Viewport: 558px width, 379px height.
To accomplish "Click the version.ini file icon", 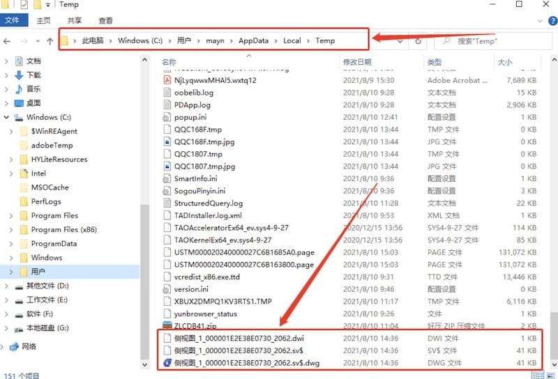I will [x=167, y=289].
